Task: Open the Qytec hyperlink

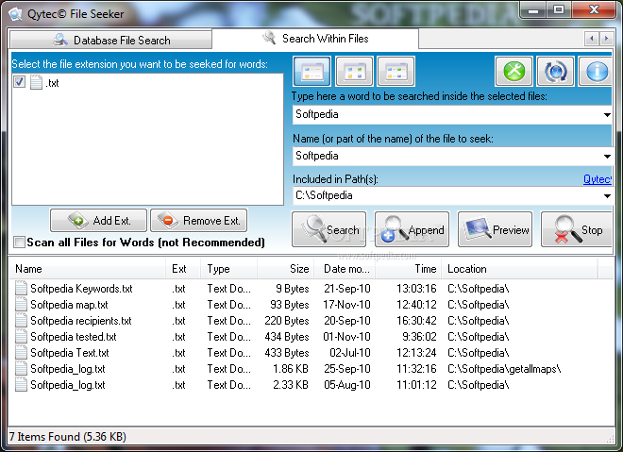Action: pyautogui.click(x=598, y=179)
